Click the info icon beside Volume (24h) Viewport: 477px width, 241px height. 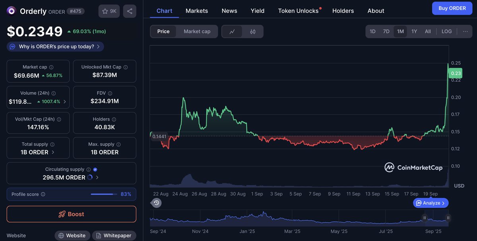point(54,93)
